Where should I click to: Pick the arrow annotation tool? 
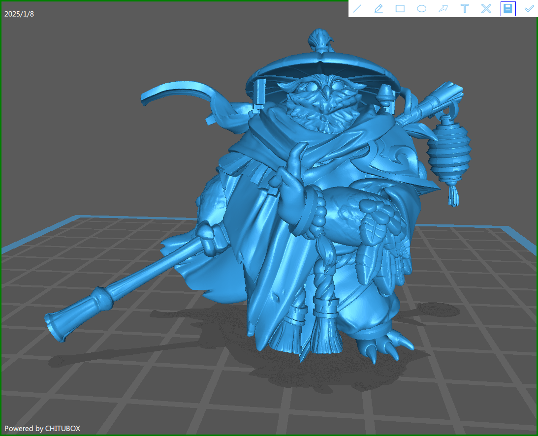click(x=443, y=9)
